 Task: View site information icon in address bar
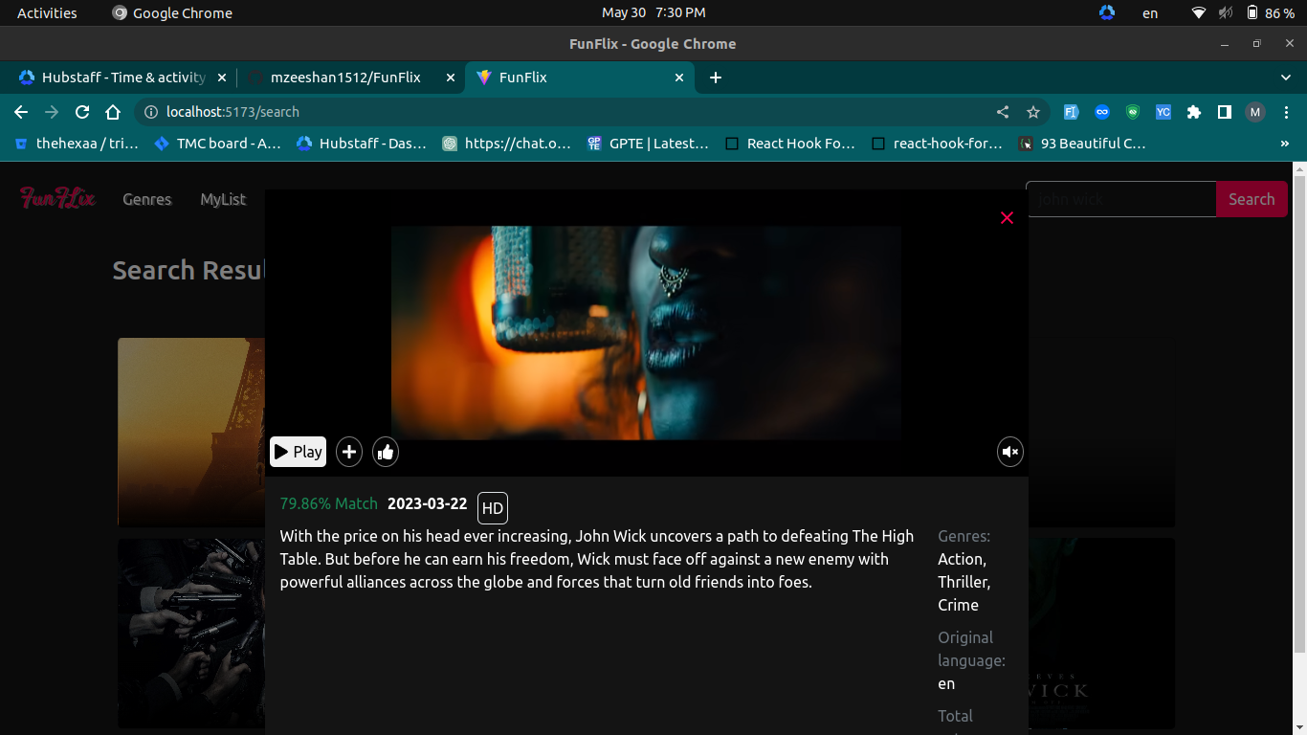click(151, 112)
